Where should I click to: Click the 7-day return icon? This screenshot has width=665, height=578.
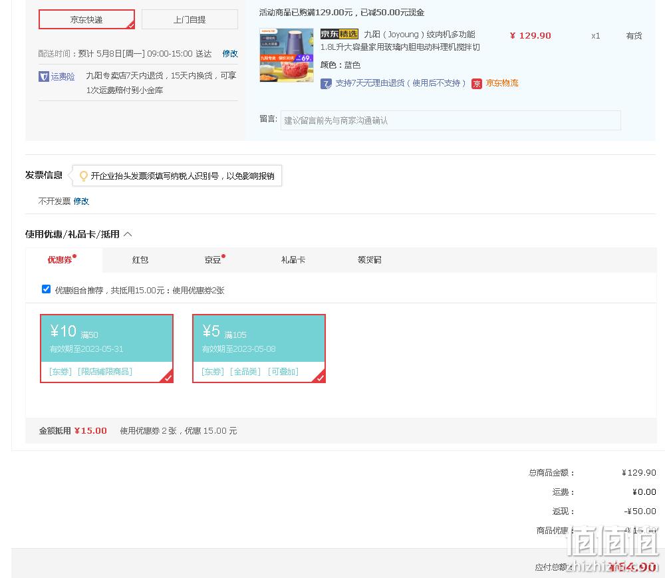click(x=326, y=84)
